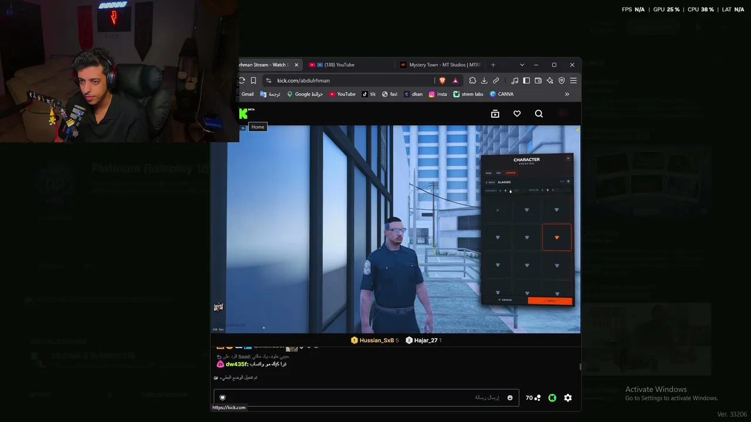Open the Kick clips browse icon
751x422 pixels.
pyautogui.click(x=495, y=114)
